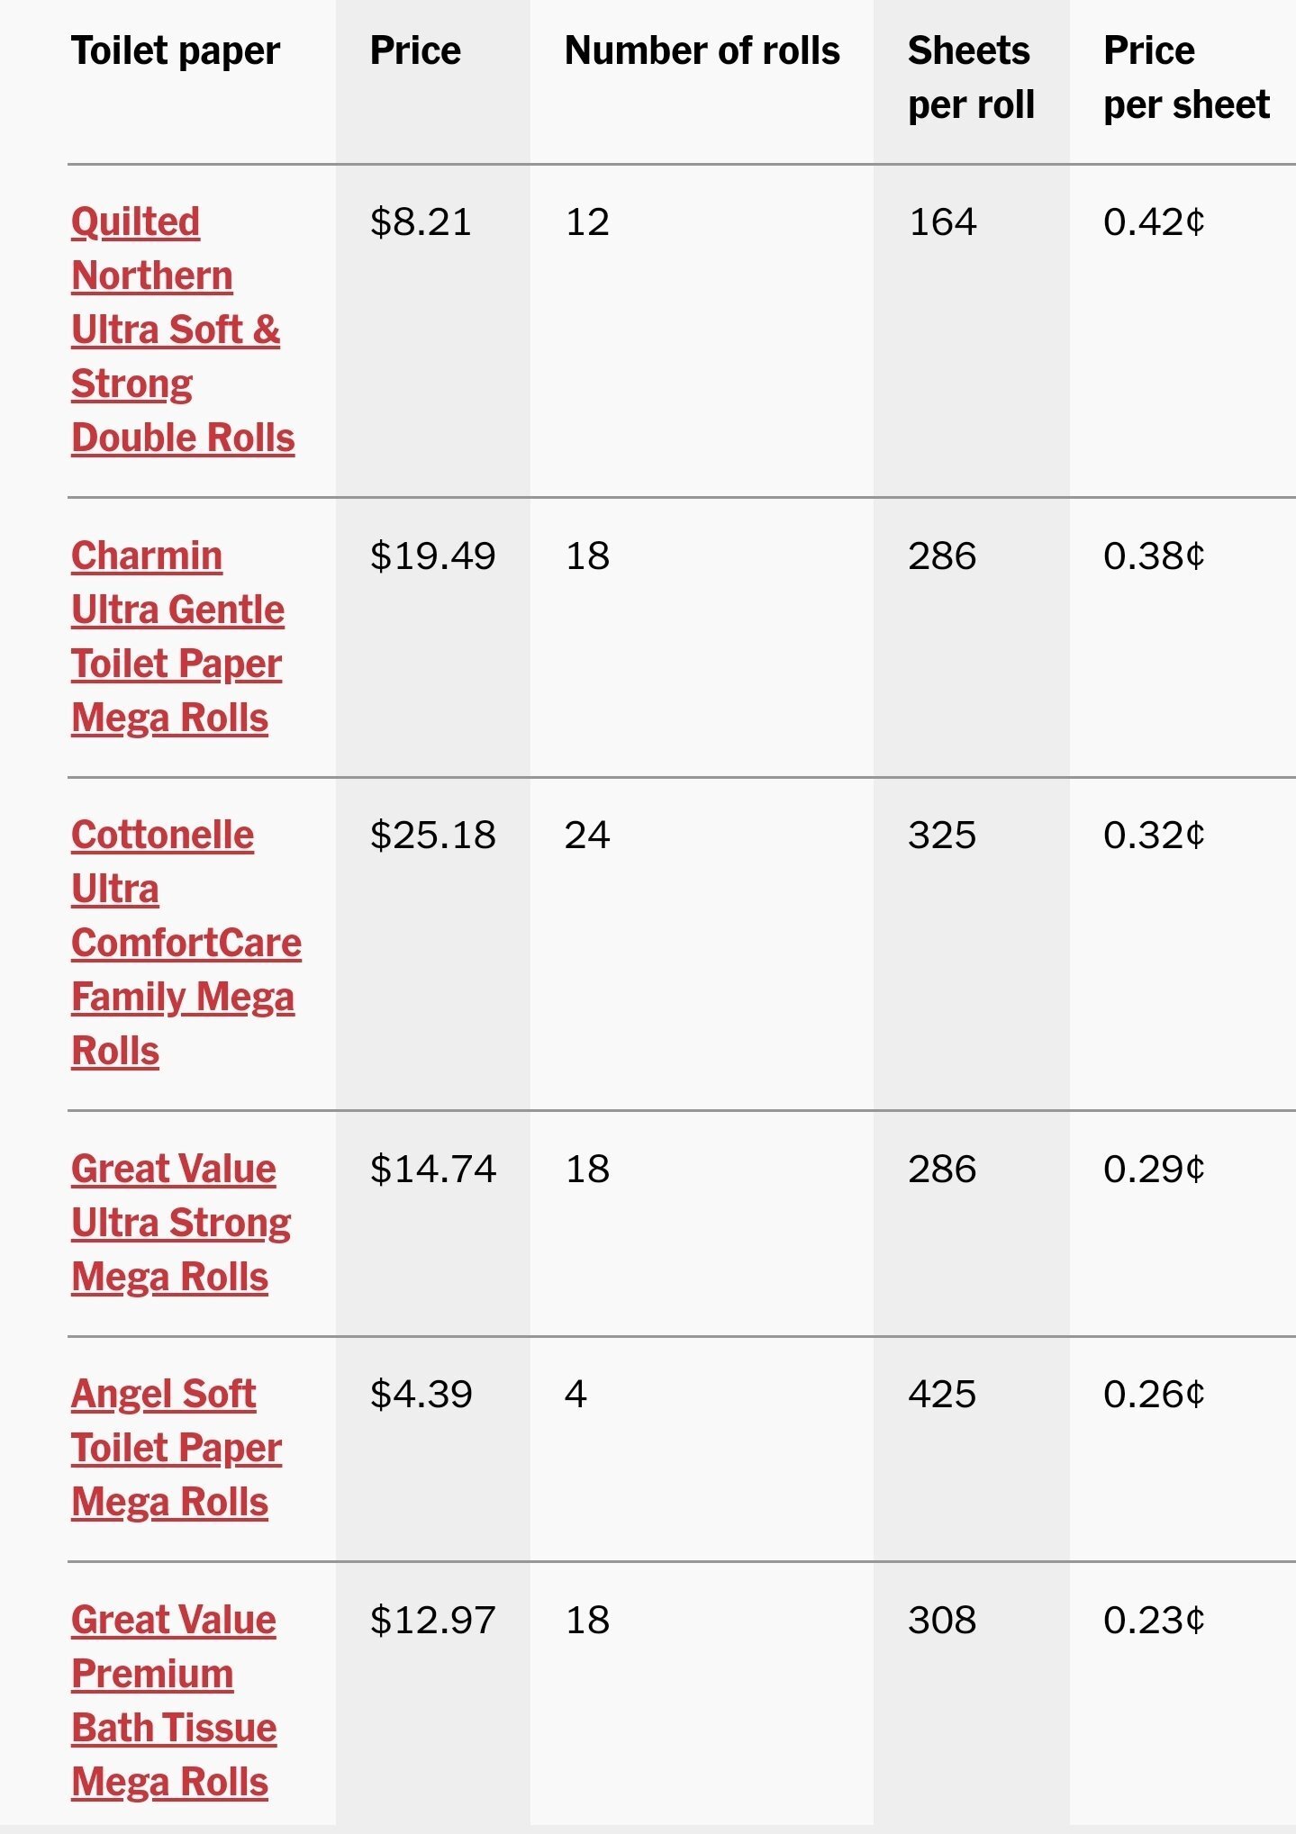Open the Angel Soft Toilet Paper link
The height and width of the screenshot is (1834, 1296).
(176, 1448)
